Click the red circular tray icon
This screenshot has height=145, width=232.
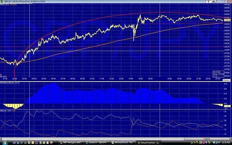203,142
